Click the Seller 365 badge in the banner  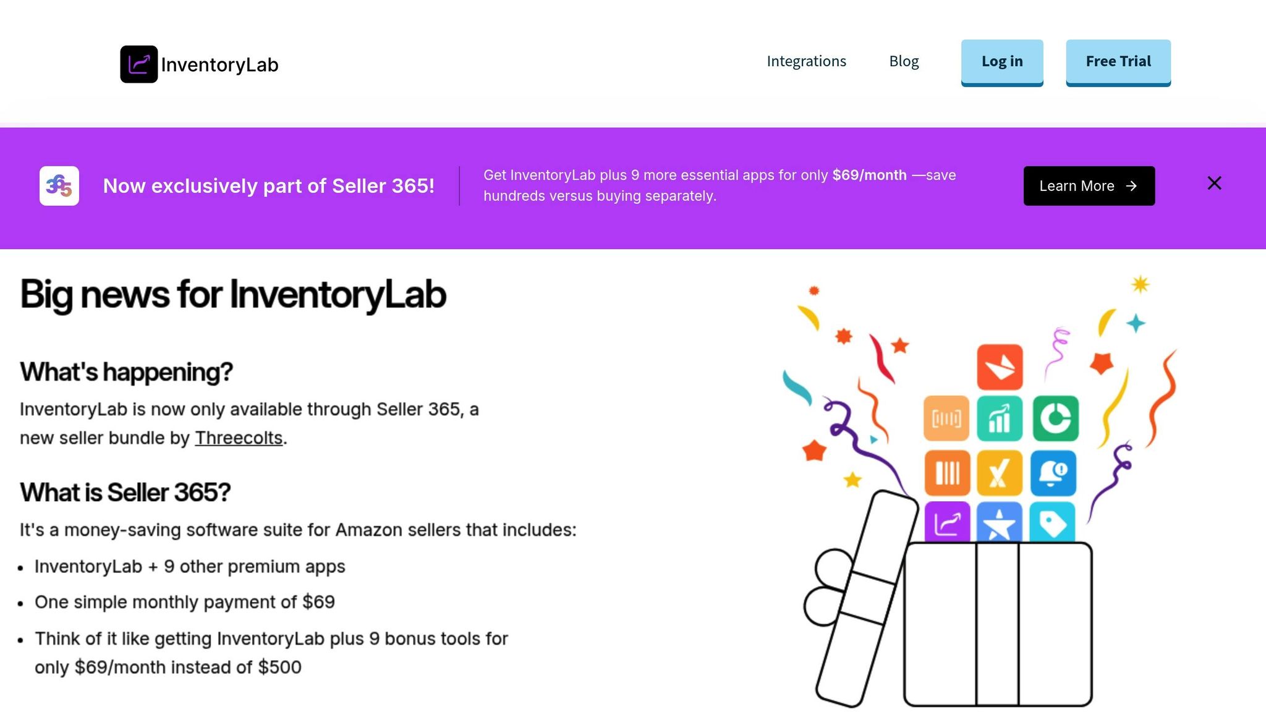(x=59, y=185)
